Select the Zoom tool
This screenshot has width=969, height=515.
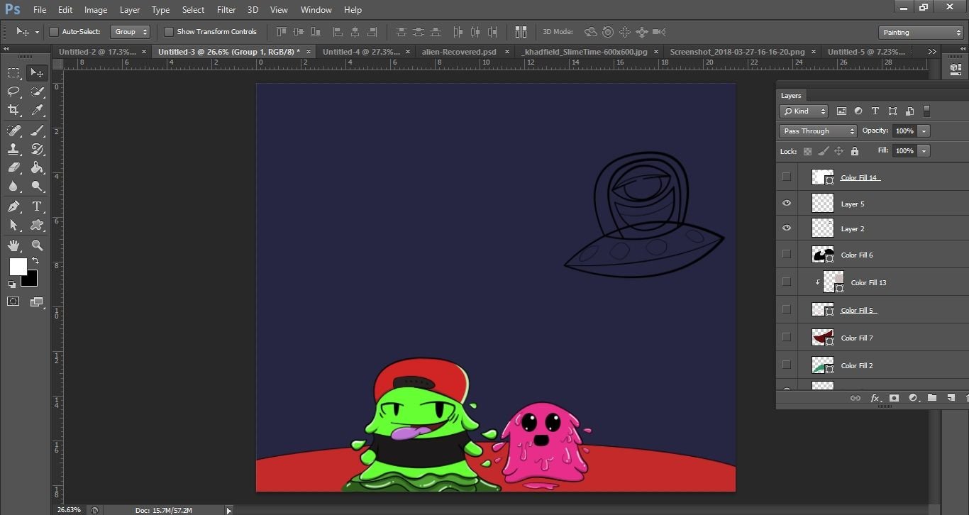(x=37, y=245)
